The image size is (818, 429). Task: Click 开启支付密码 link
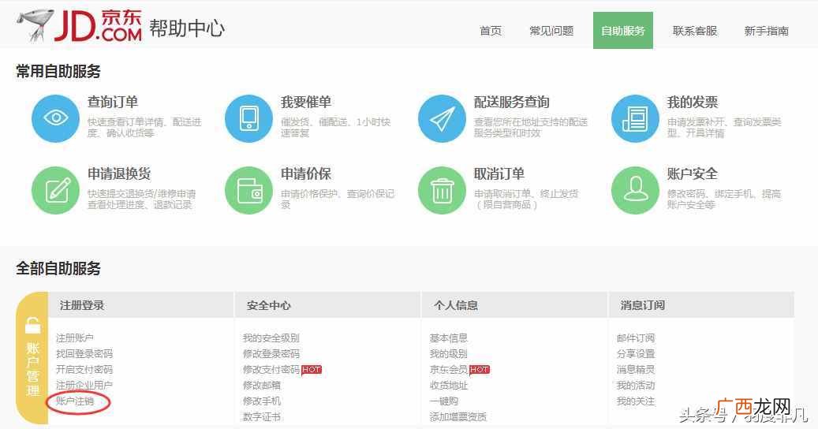coord(84,369)
